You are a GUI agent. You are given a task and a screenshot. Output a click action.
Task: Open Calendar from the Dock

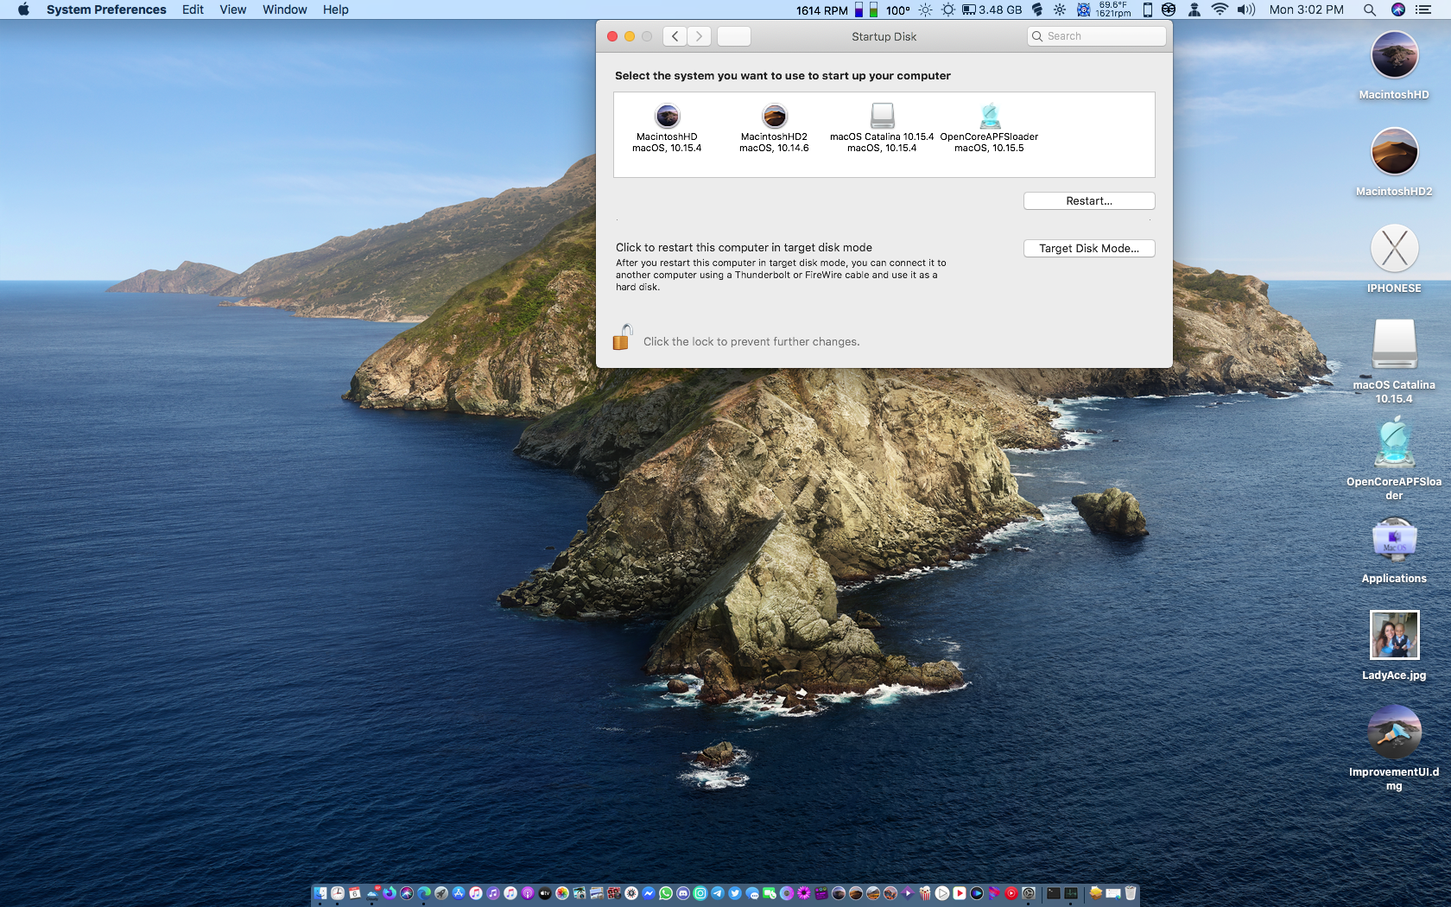355,893
